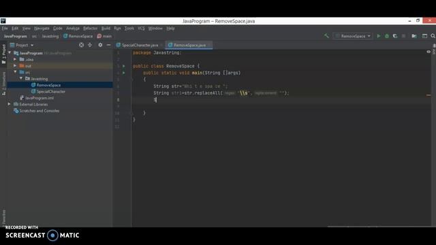Run with coverage icon in toolbar

point(395,36)
